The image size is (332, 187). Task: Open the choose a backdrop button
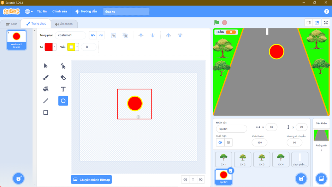click(321, 179)
